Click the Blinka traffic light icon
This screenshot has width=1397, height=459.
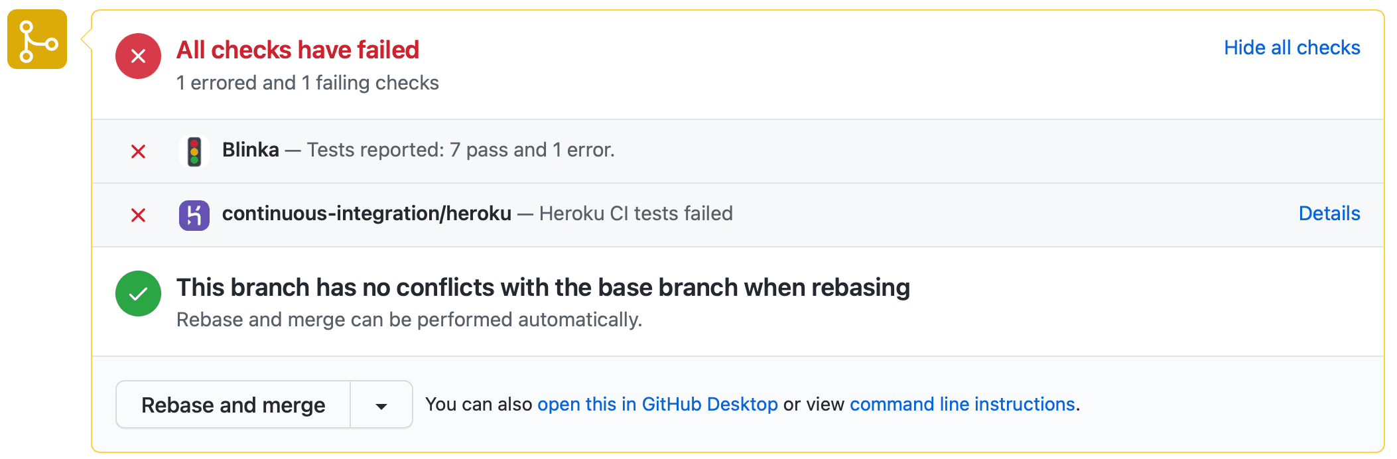coord(195,150)
